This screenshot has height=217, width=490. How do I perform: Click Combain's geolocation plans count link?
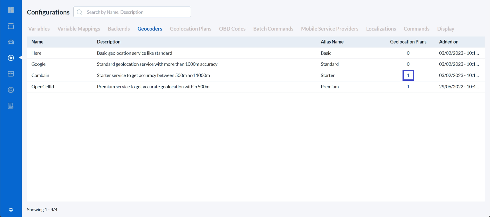point(408,75)
